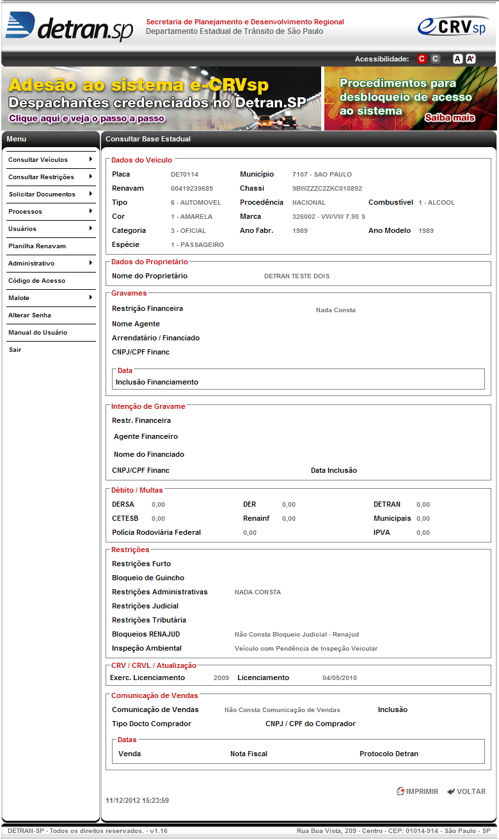Click the IPVA debt value 0,00

click(x=423, y=533)
